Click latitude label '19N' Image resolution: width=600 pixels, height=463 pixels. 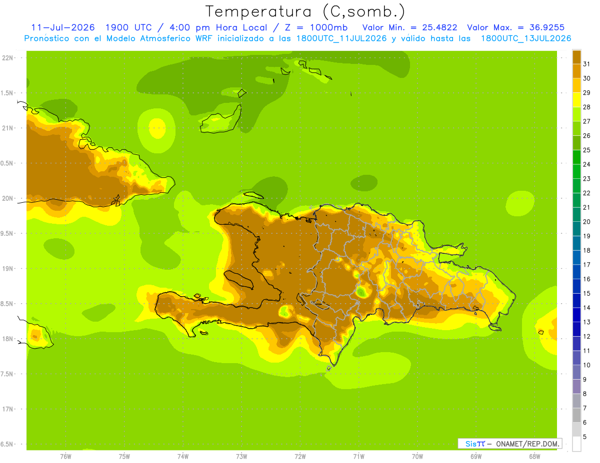point(8,269)
